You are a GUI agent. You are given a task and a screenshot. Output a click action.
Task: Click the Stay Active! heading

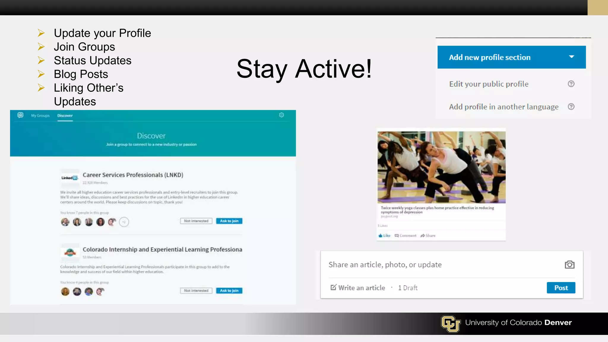pos(304,69)
